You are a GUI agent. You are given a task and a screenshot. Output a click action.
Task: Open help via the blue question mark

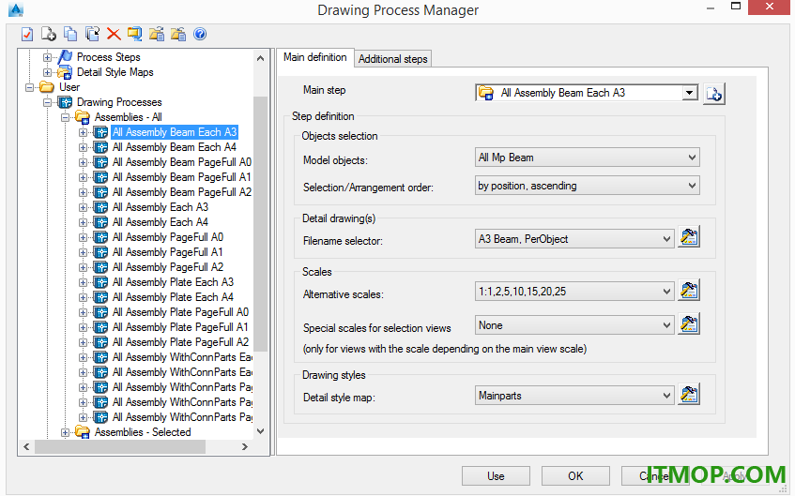(x=200, y=34)
